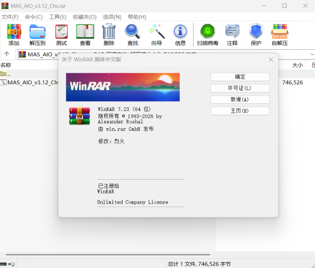Click the horizontal scrollbar in file list
The height and width of the screenshot is (268, 315).
click(108, 255)
